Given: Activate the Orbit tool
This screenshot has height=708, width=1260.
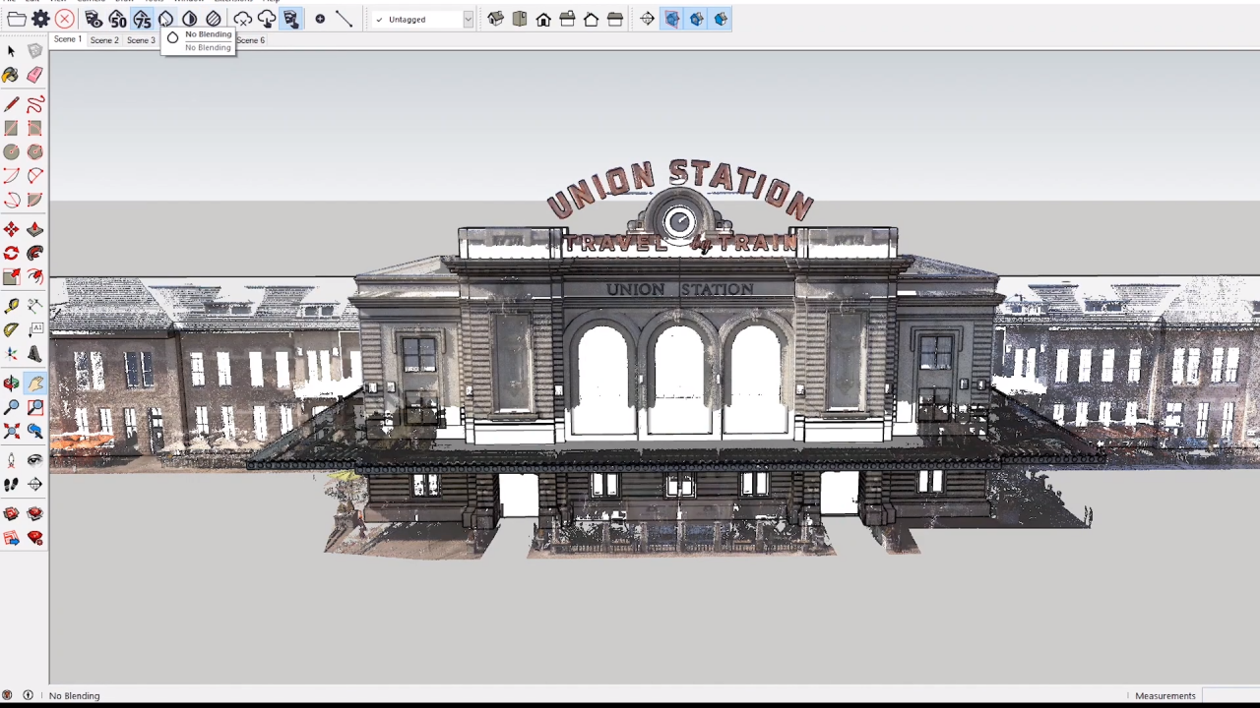Looking at the screenshot, I should point(11,383).
